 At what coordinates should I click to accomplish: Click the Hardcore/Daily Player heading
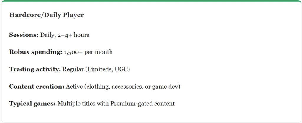[x=46, y=15]
